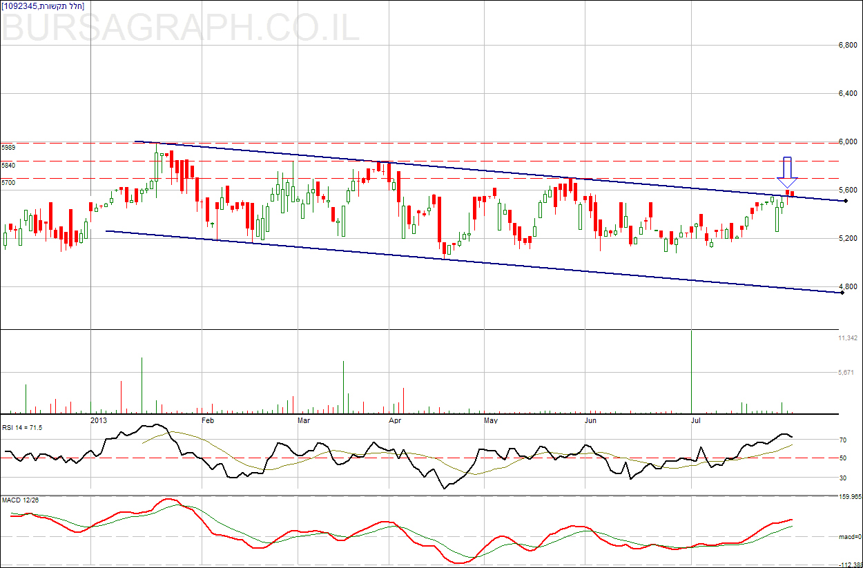
Task: Click the 5,671 volume axis label
Action: (847, 373)
